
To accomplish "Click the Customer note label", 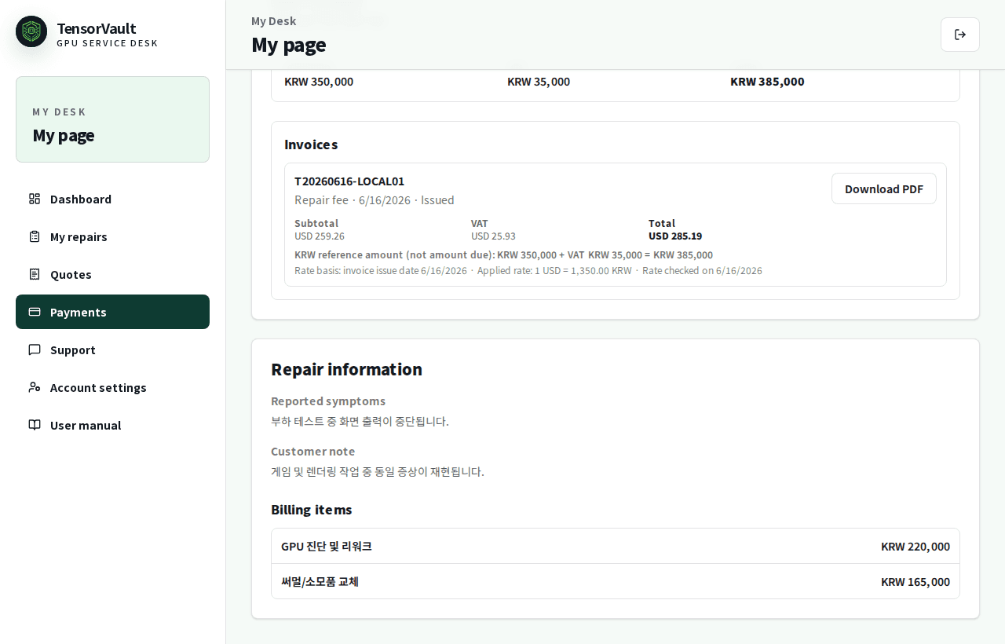I will tap(313, 451).
